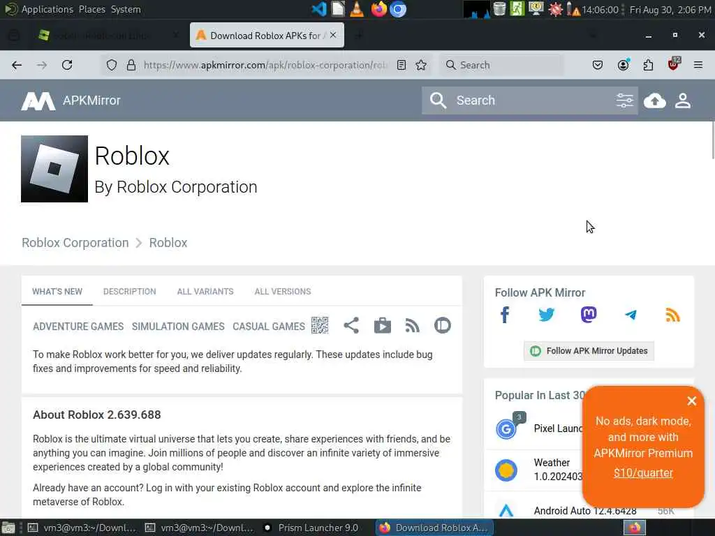Open the extensions puzzle icon

648,65
